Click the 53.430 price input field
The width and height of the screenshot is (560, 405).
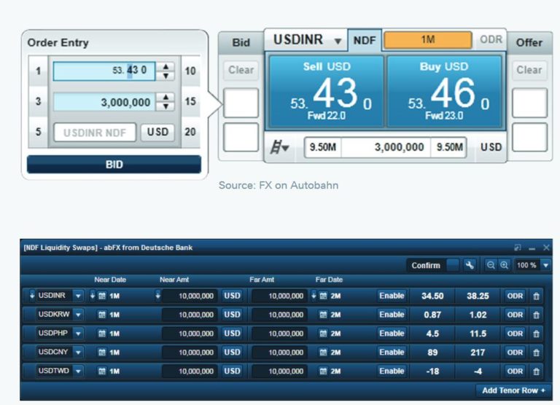point(104,71)
